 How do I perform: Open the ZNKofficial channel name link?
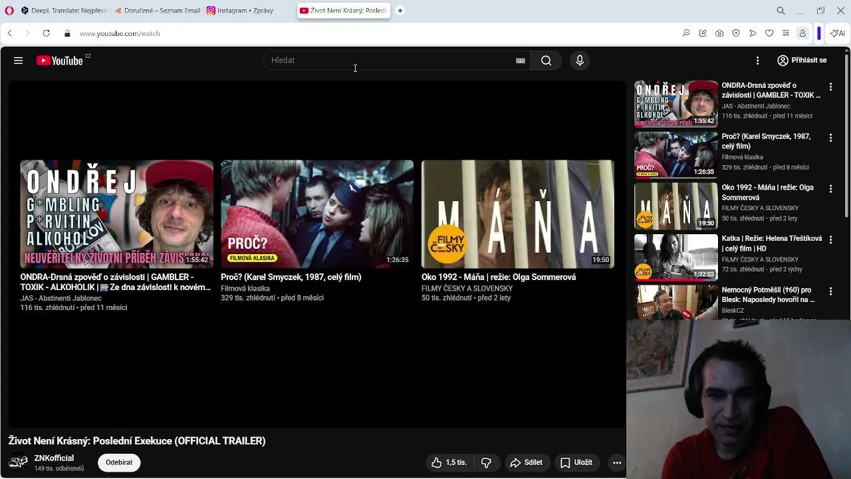tap(54, 458)
